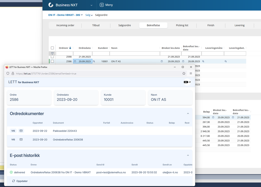261x187 pixels.
Task: Click Pakkseddel 220443 document name
Action: click(x=65, y=131)
